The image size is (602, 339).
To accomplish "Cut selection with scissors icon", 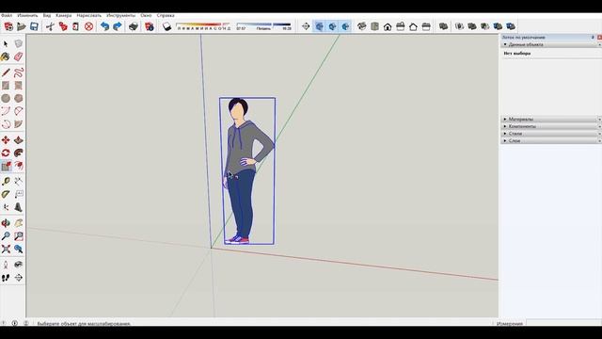I will click(x=50, y=26).
